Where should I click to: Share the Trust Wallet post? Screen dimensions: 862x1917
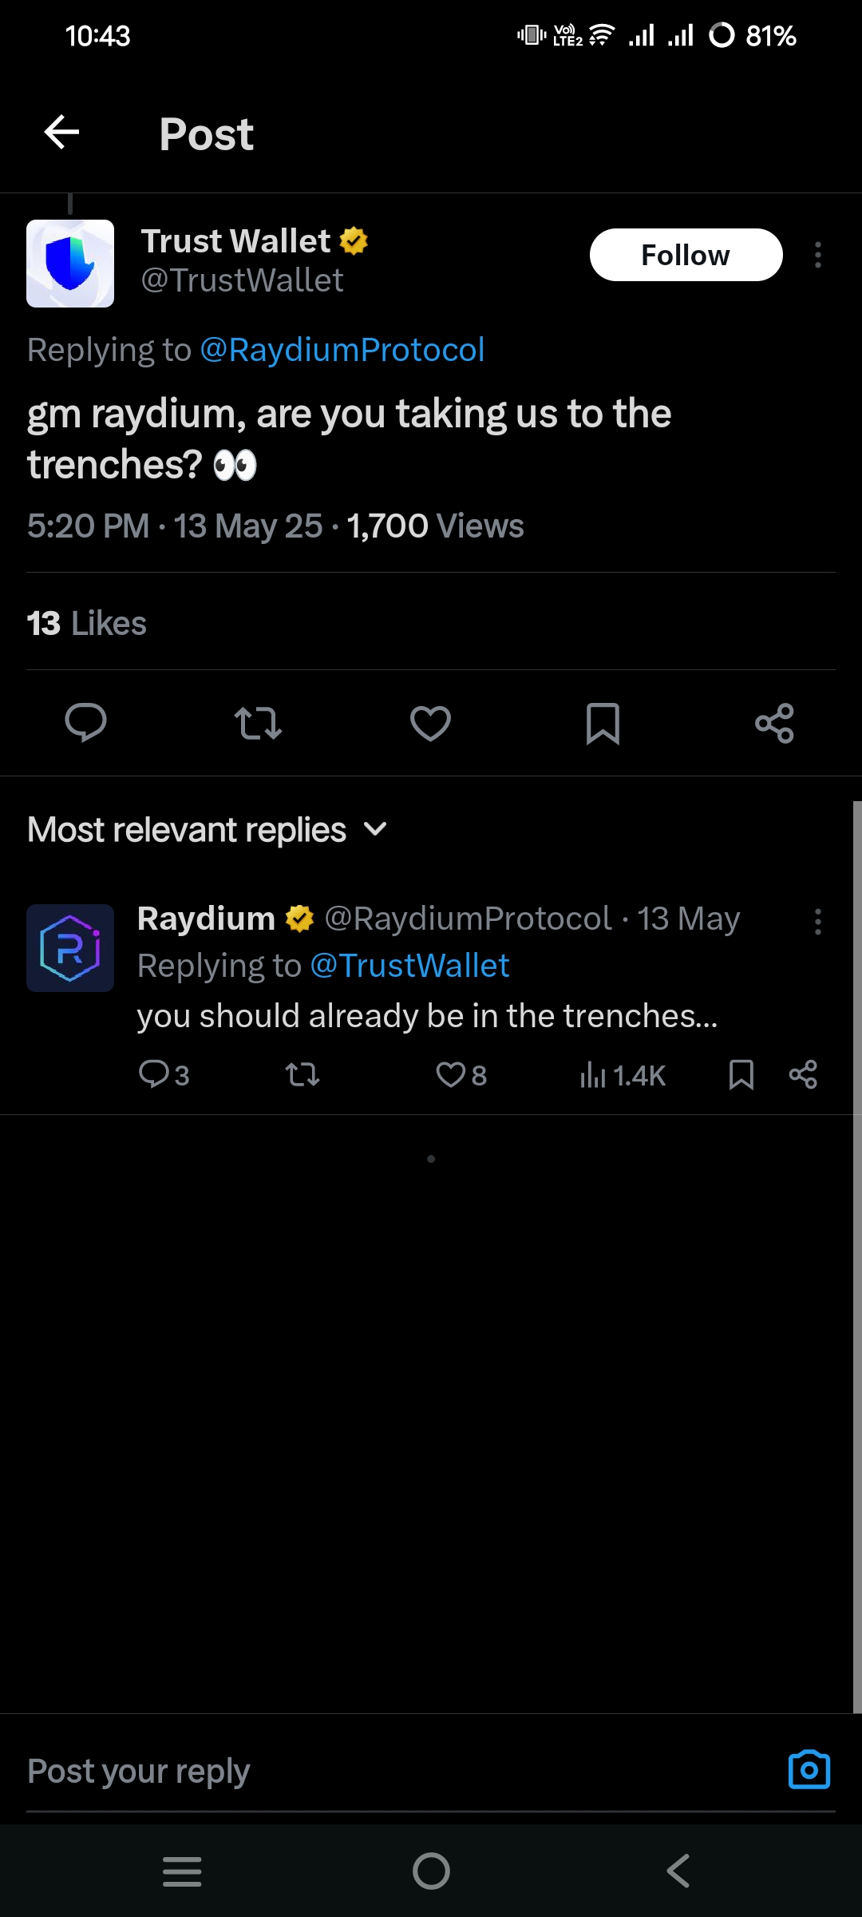click(x=774, y=723)
